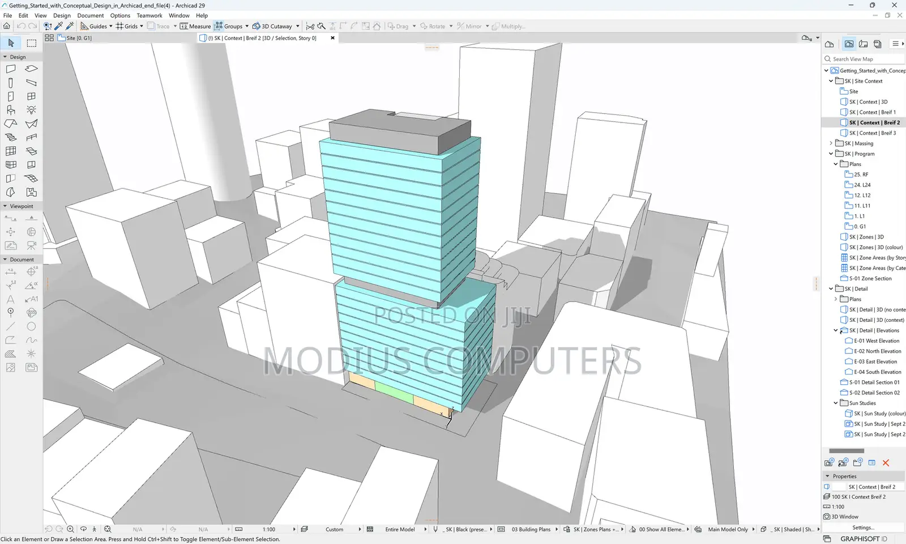
Task: Select the Wall tool
Action: point(11,69)
